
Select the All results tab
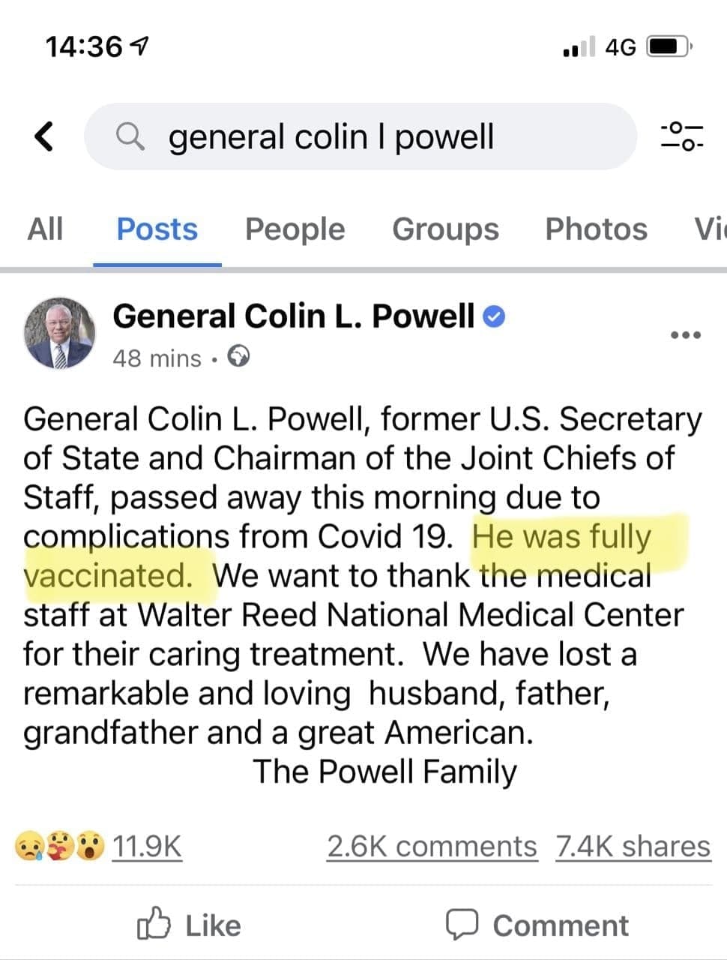(45, 229)
